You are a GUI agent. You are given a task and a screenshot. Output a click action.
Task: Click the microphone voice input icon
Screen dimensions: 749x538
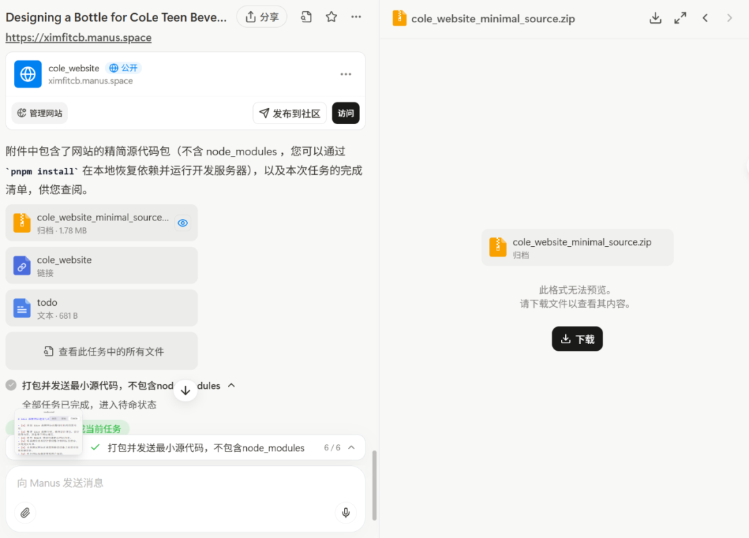(x=345, y=513)
